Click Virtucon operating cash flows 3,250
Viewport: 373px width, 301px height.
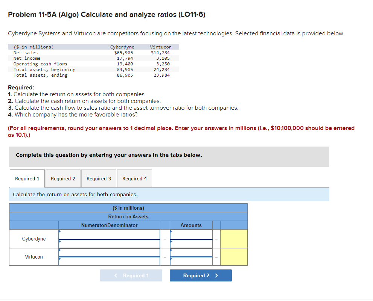tap(163, 64)
